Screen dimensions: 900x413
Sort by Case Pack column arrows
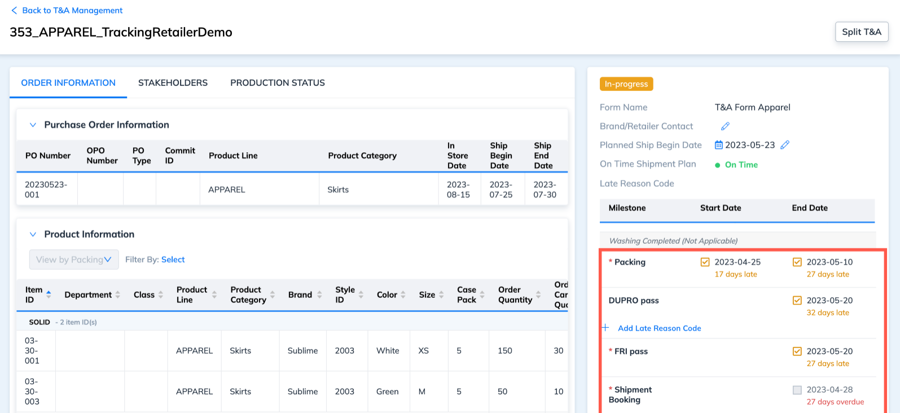(482, 295)
